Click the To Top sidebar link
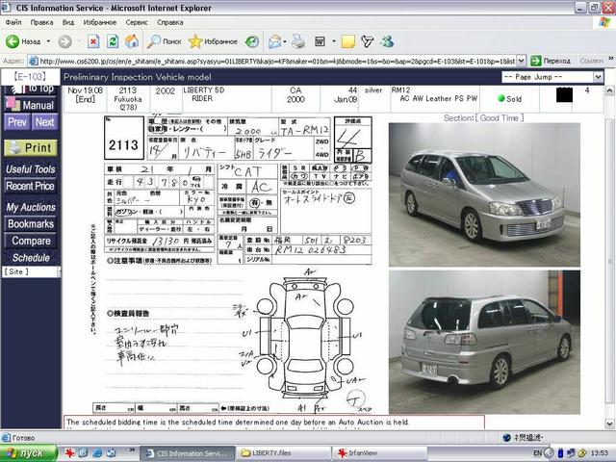Screen dimensions: 616x462 tap(33, 90)
